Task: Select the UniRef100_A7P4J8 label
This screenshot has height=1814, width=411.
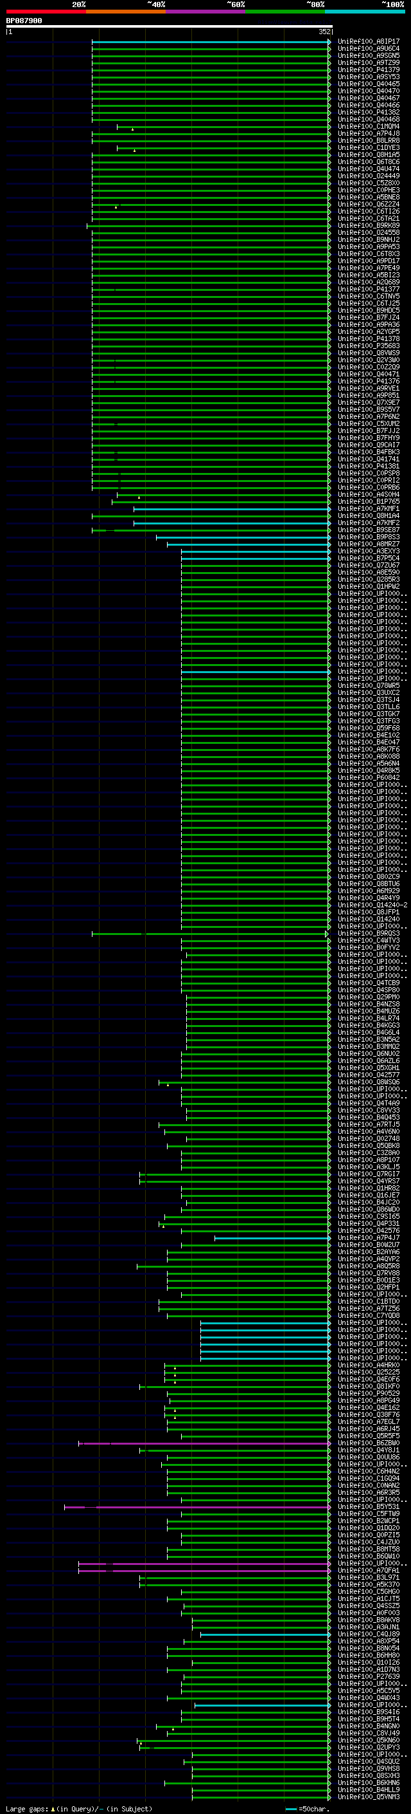Action: click(368, 134)
